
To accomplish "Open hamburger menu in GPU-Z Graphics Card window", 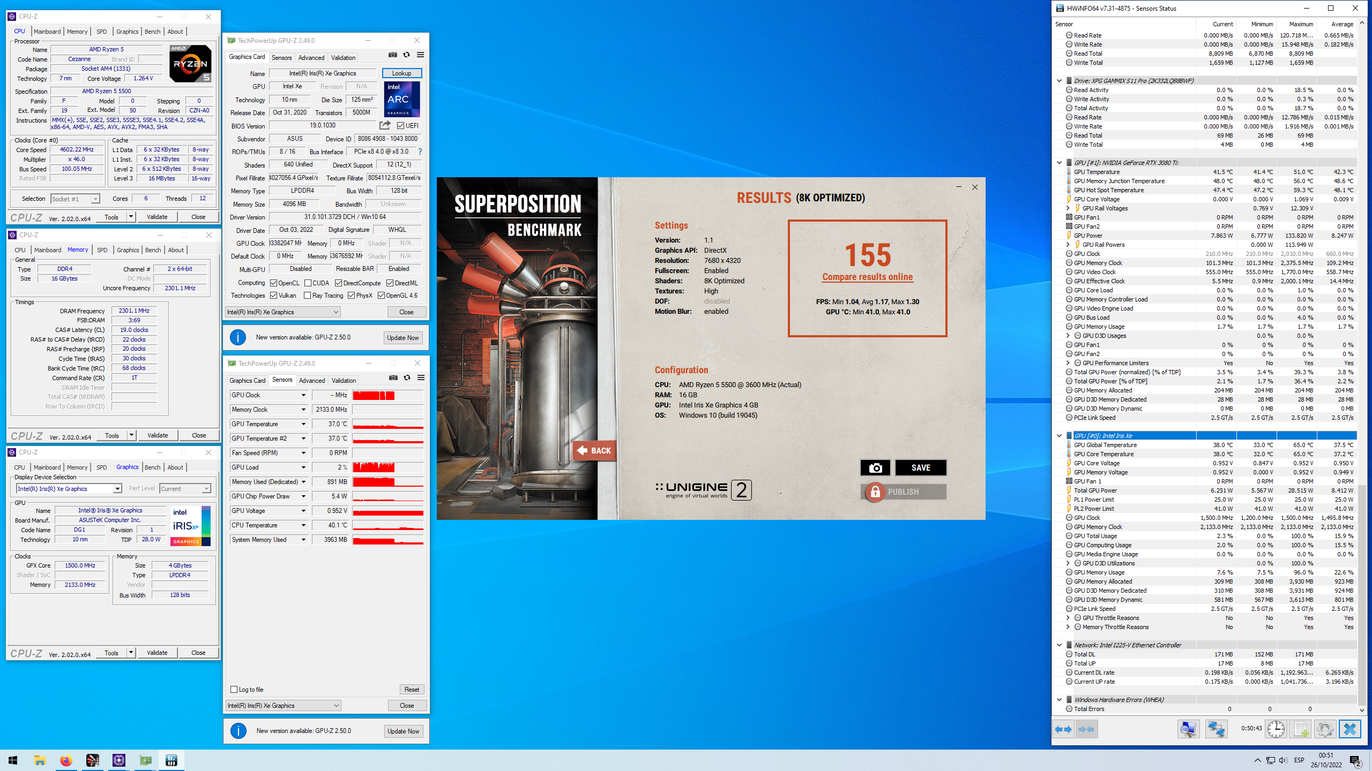I will point(421,55).
